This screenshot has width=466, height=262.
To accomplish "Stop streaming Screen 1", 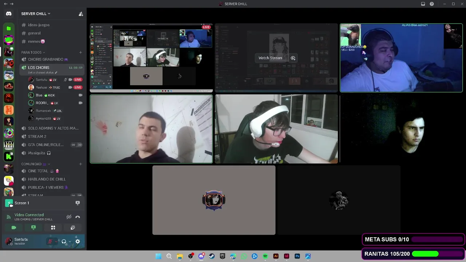I will [78, 203].
